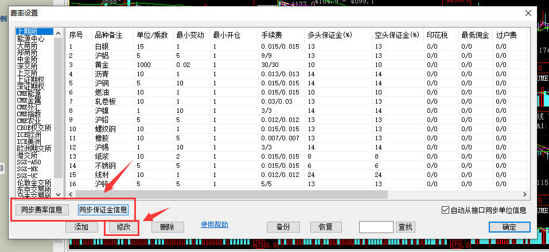Select the 沪铜 row
This screenshot has width=549, height=252.
click(x=297, y=83)
